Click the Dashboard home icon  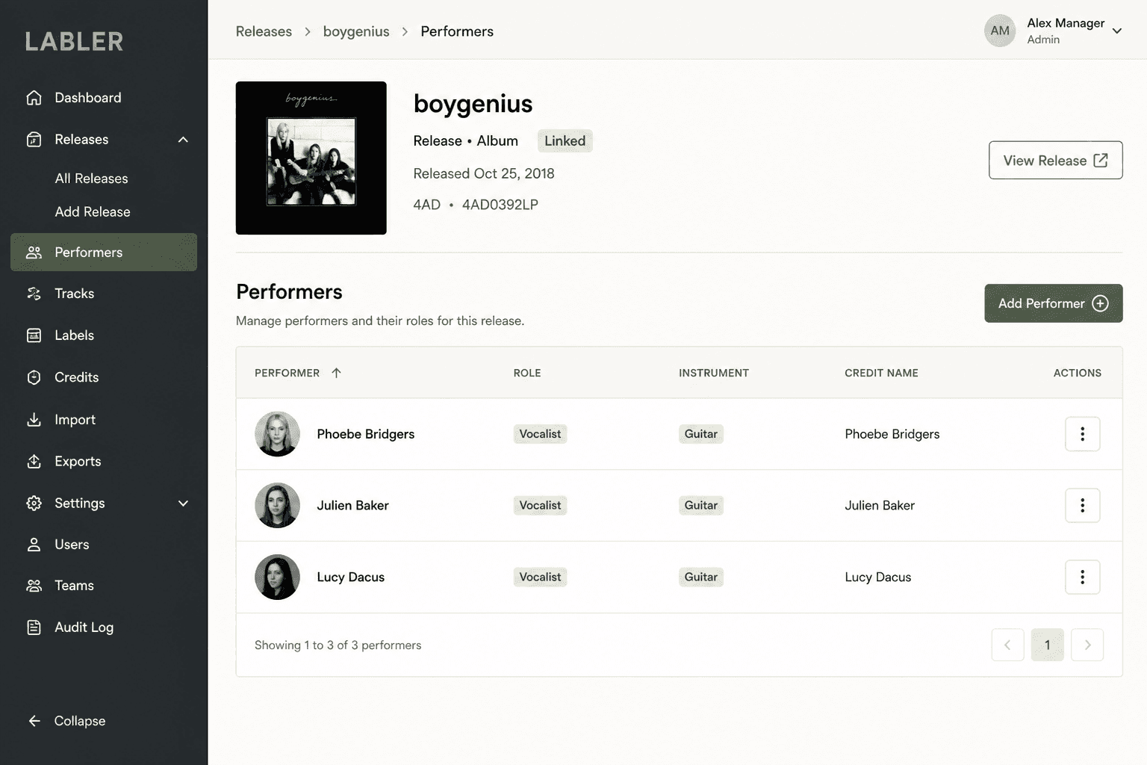point(34,98)
